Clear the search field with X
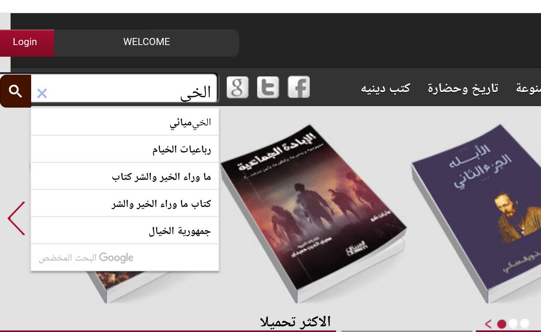Image resolution: width=541 pixels, height=332 pixels. tap(41, 93)
